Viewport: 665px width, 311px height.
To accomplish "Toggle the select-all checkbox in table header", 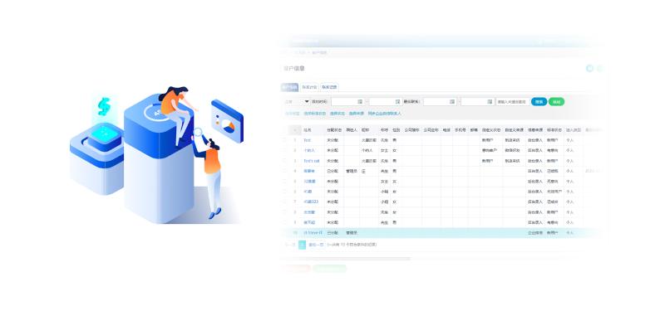I will [285, 130].
